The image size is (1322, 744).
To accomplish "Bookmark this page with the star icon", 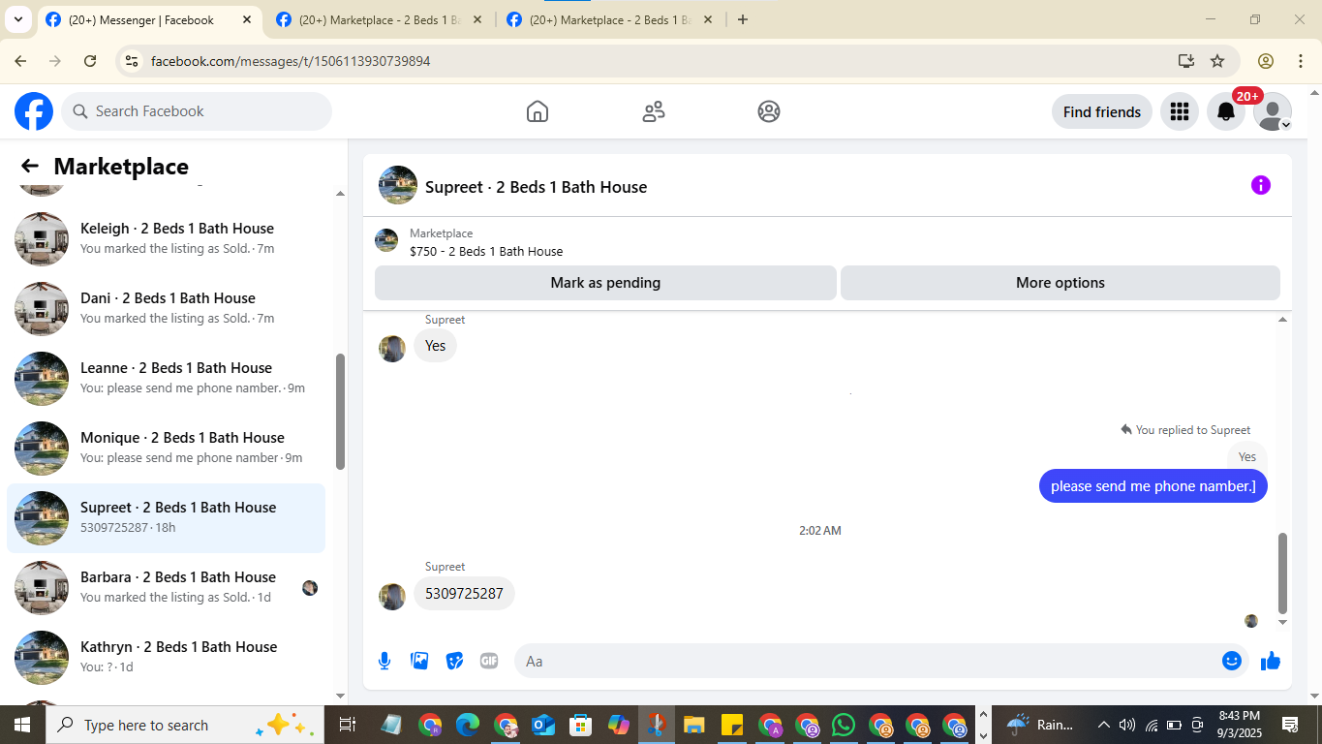I will tap(1217, 61).
